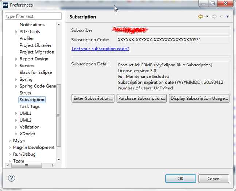Viewport: 236px width, 191px height.
Task: Select Struts in the preferences tree
Action: [x=25, y=93]
